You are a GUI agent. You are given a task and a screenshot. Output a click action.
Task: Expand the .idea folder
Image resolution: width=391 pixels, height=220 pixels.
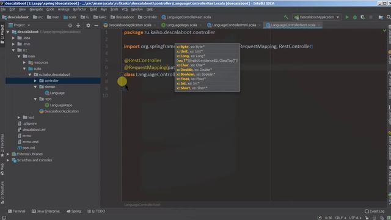point(13,38)
